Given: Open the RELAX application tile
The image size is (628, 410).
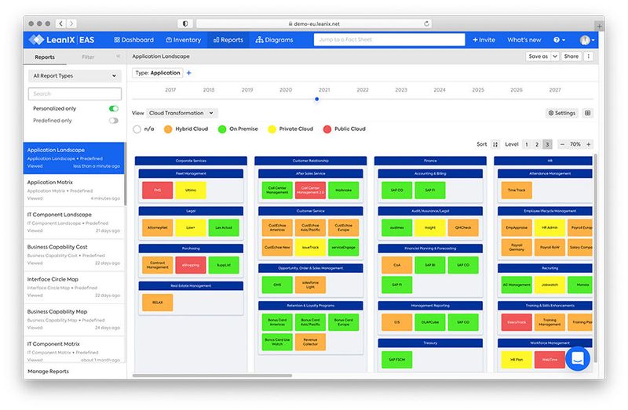Looking at the screenshot, I should click(158, 303).
